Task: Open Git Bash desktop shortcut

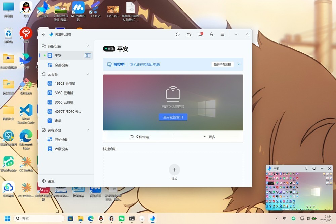Action: pyautogui.click(x=26, y=86)
